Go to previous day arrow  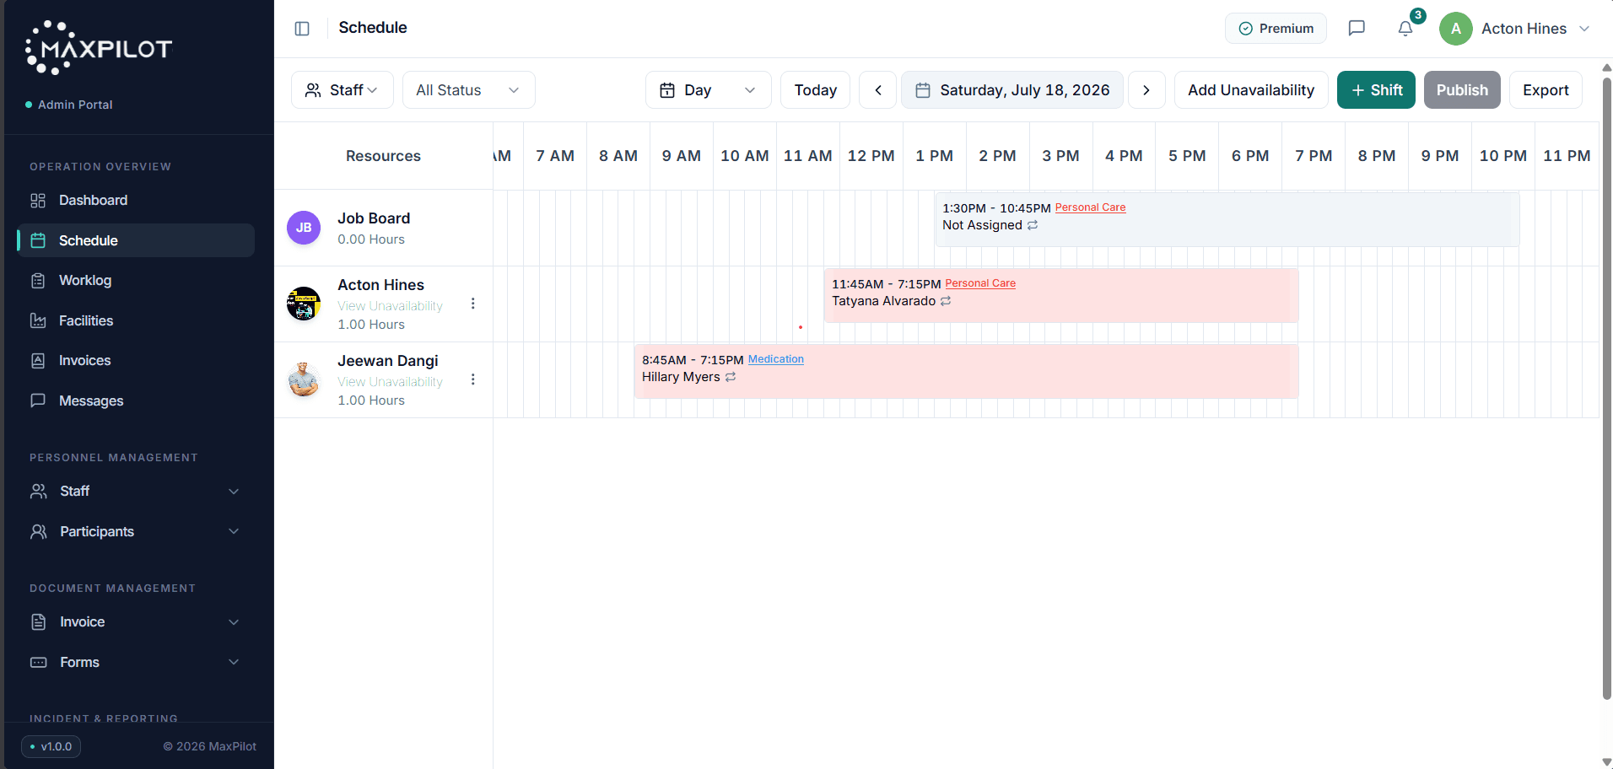coord(878,90)
